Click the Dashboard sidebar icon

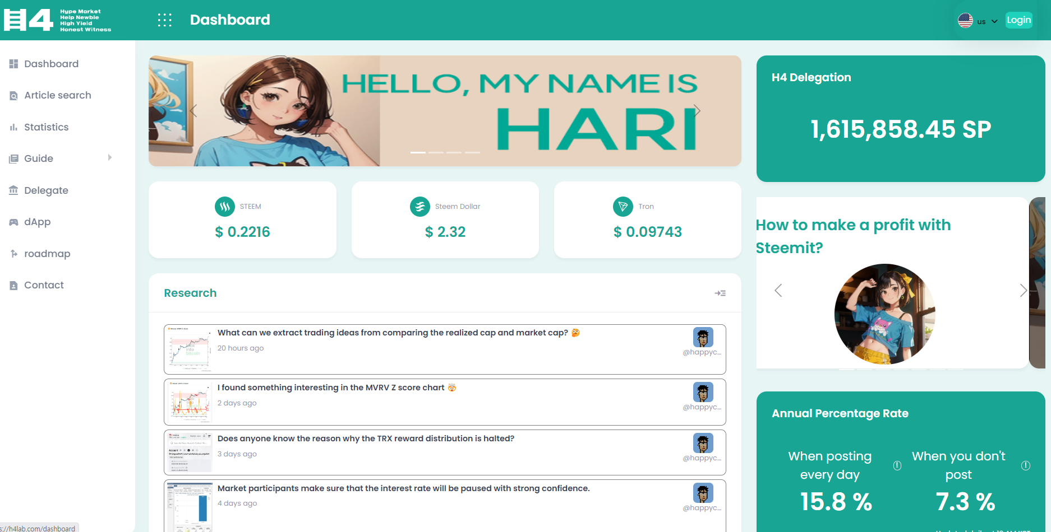point(13,64)
